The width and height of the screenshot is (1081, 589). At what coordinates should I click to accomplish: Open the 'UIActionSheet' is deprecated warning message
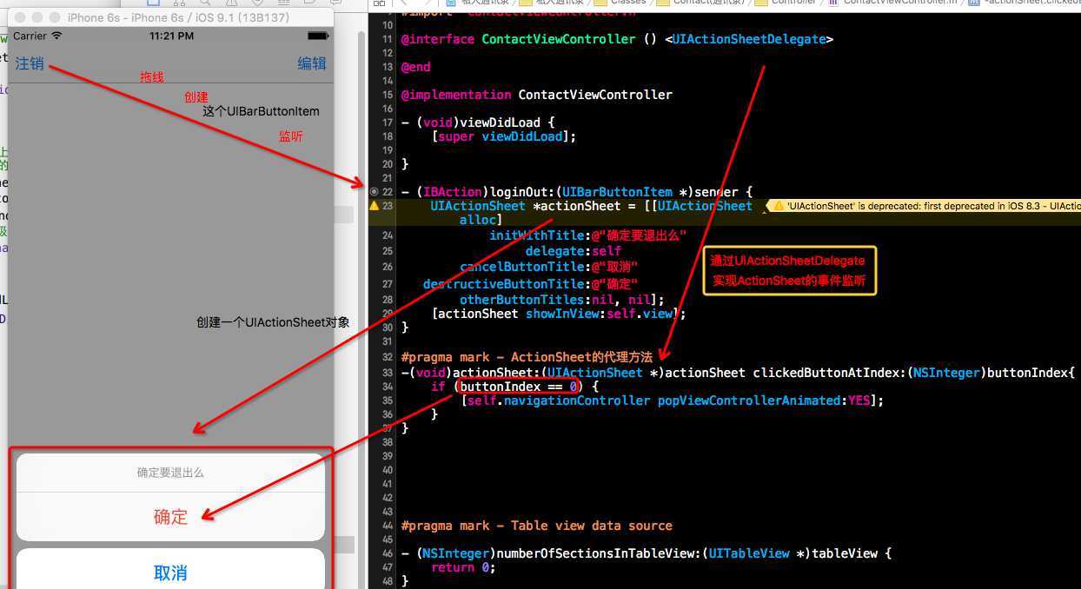coord(925,206)
